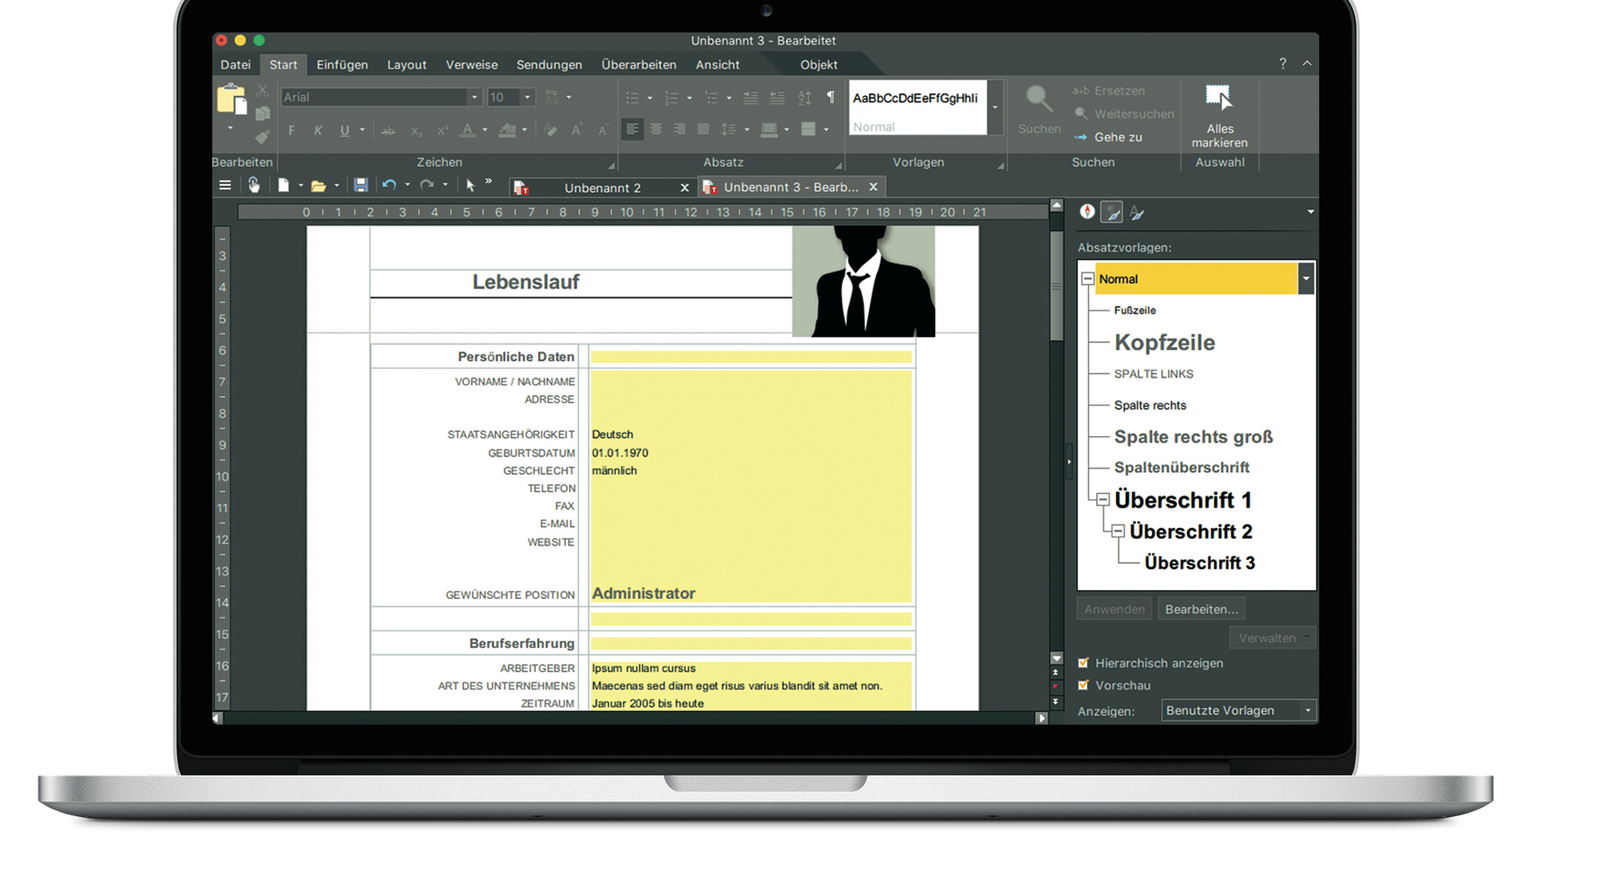Screen dimensions: 1613x887
Task: Click Gehe zu in the Suchen group
Action: pos(1118,137)
